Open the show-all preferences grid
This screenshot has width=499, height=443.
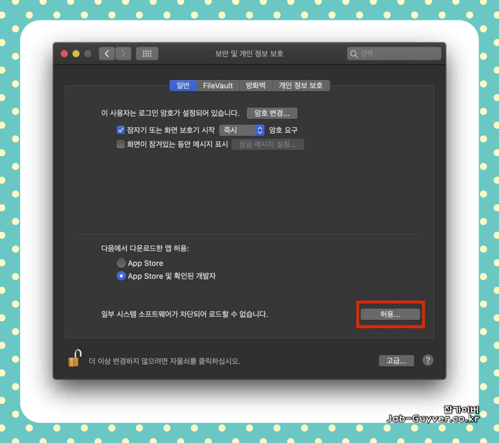click(147, 54)
